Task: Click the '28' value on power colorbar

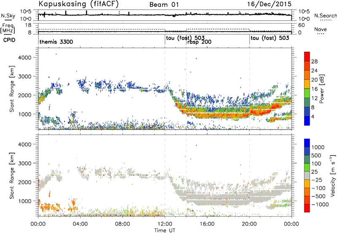Action: pyautogui.click(x=314, y=61)
